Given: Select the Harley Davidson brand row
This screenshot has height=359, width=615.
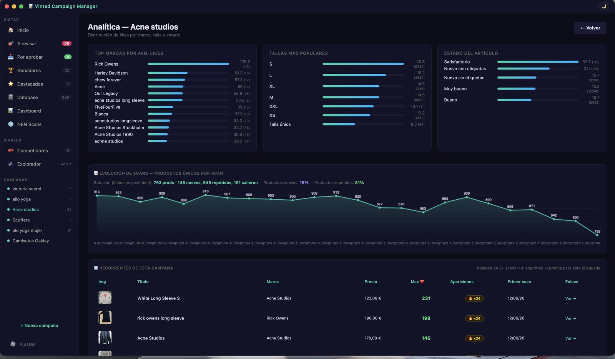Looking at the screenshot, I should (172, 73).
